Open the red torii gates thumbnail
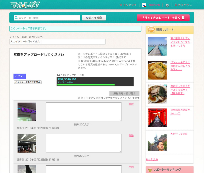The image size is (204, 173). 157,118
